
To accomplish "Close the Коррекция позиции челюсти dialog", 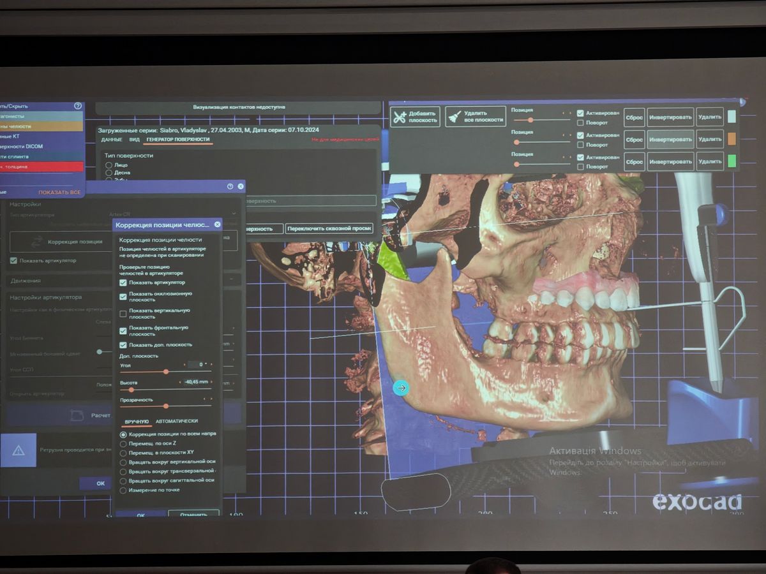I will [217, 224].
